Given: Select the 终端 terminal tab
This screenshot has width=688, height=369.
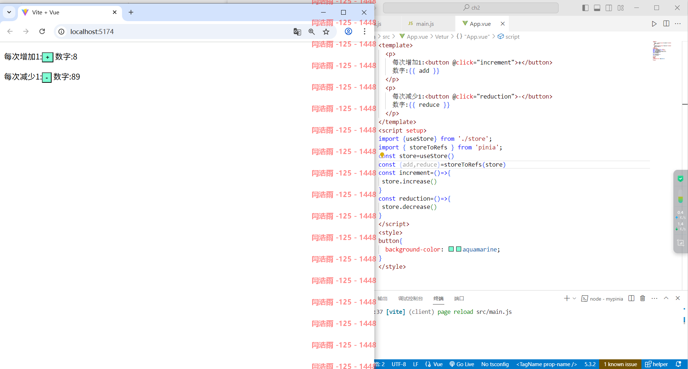Looking at the screenshot, I should (439, 298).
